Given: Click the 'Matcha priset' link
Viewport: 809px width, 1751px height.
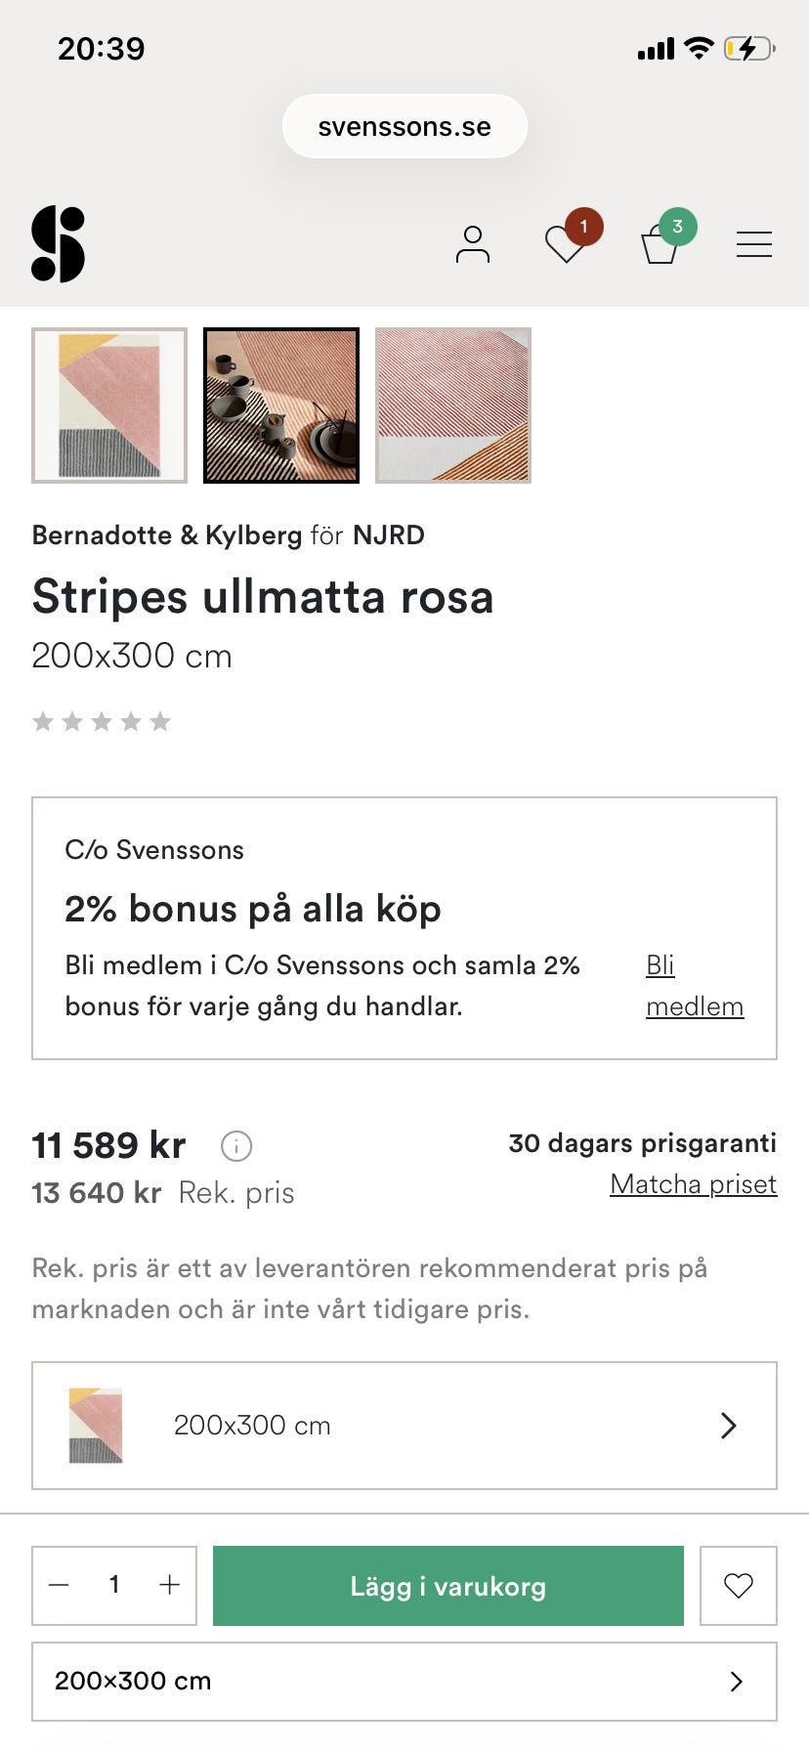Looking at the screenshot, I should 694,1184.
